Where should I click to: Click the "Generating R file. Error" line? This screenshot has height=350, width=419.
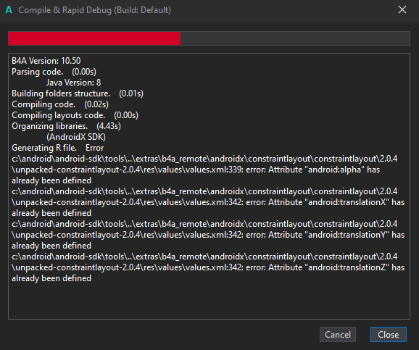pos(58,148)
